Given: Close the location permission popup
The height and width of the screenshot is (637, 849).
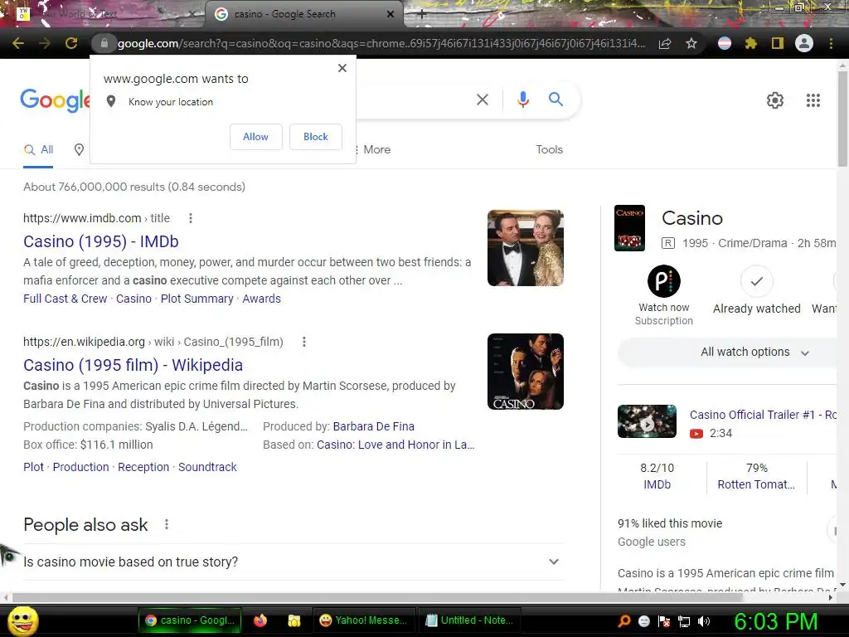Looking at the screenshot, I should click(342, 68).
